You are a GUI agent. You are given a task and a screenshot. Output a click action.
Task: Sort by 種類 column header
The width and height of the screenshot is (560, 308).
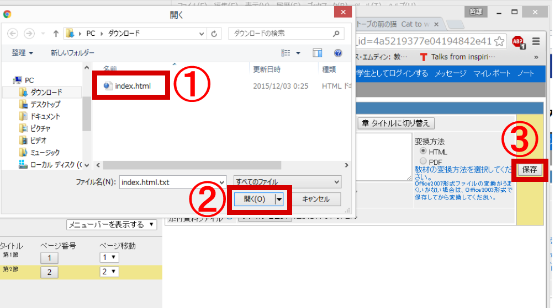point(329,69)
